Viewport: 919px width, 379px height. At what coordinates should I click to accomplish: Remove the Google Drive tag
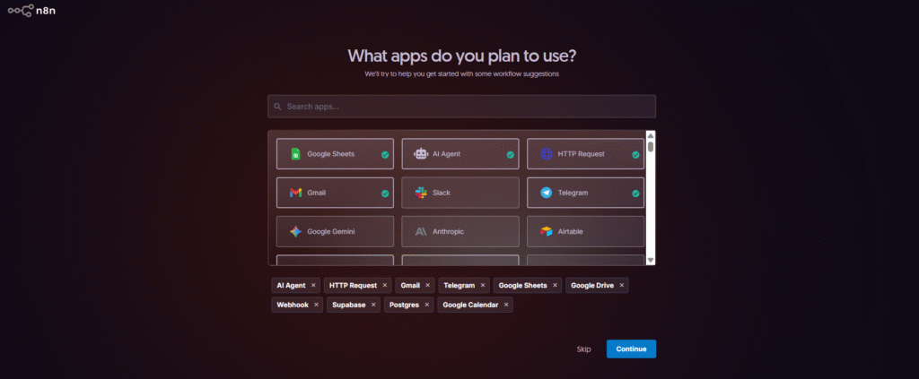[x=621, y=285]
